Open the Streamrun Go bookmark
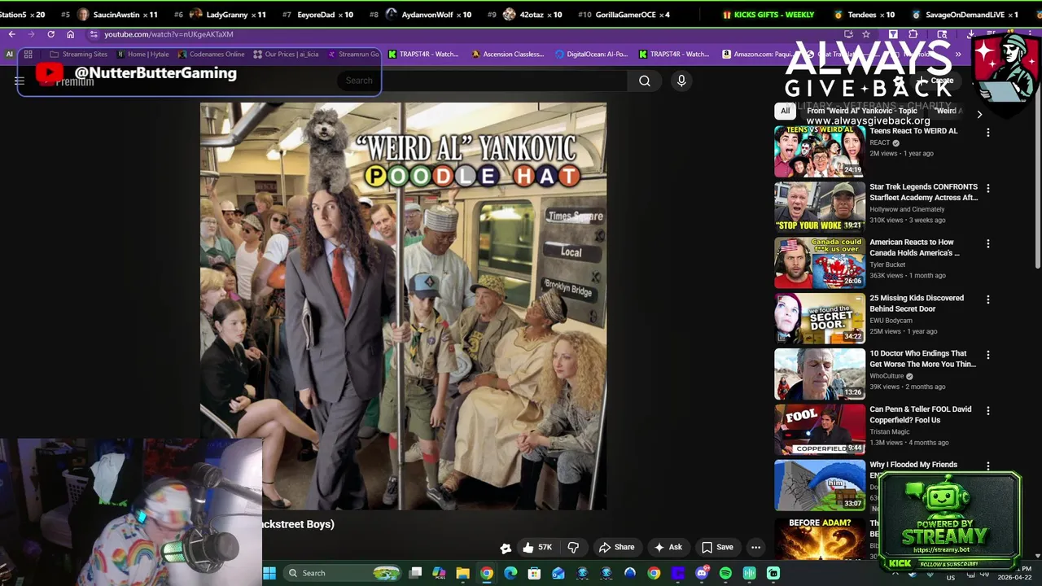 pyautogui.click(x=353, y=55)
